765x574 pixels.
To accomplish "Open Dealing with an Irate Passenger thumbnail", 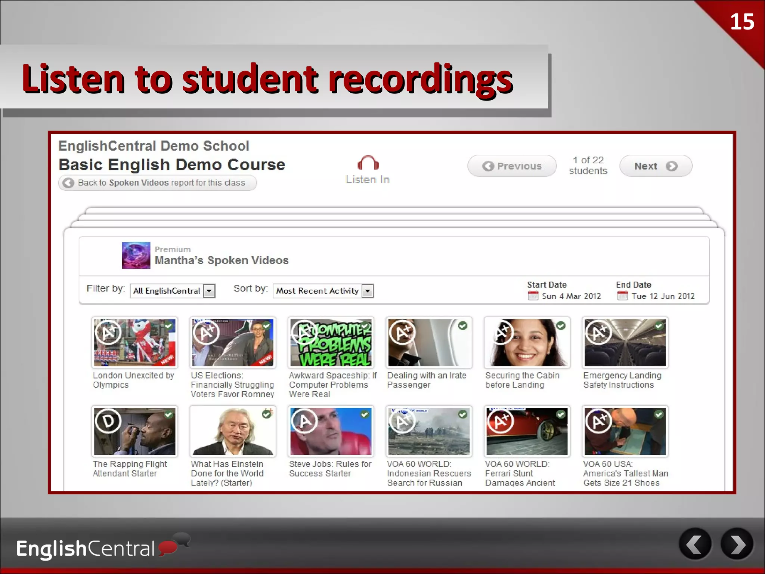I will (429, 343).
